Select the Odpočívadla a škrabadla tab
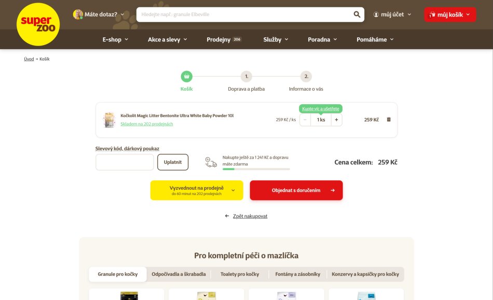 click(x=179, y=274)
